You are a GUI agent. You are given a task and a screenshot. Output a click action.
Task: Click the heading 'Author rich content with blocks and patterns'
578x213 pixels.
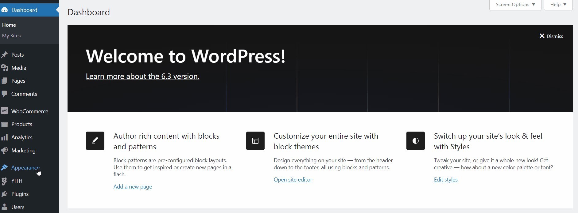coord(166,141)
